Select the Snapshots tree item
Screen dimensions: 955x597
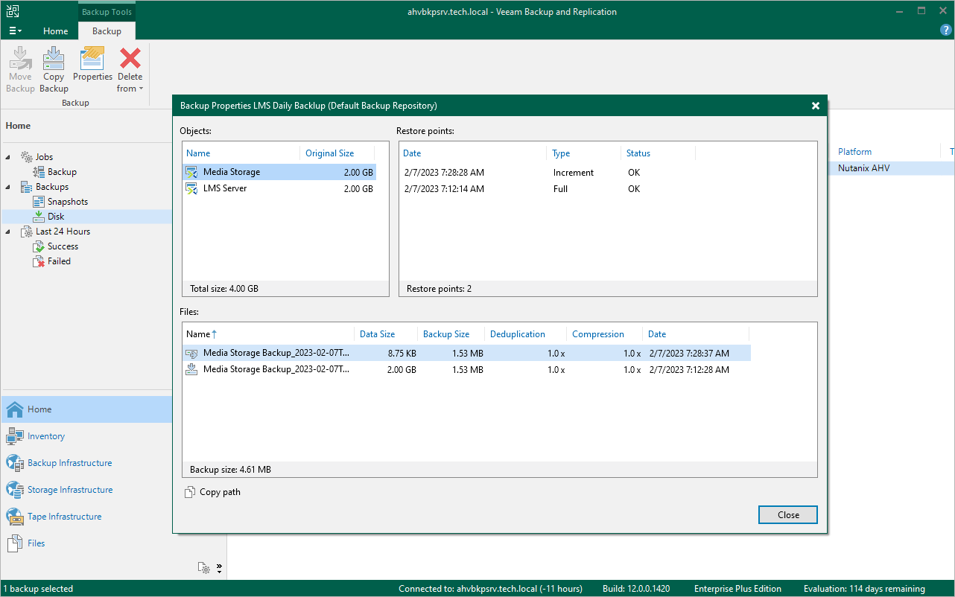(67, 202)
